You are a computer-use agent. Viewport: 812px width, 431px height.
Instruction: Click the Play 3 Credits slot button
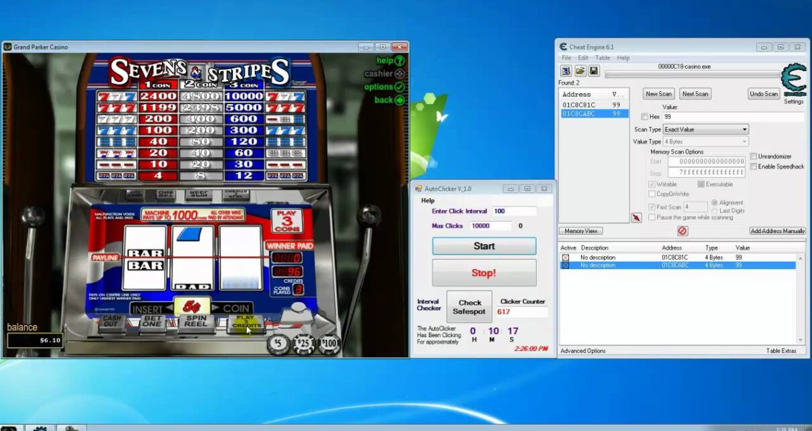point(246,323)
